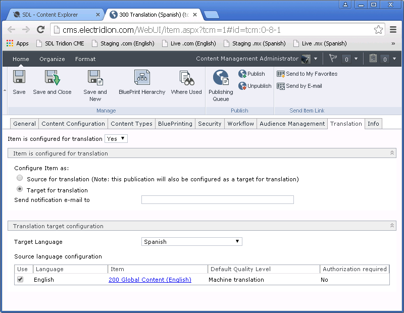The image size is (404, 313).
Task: Click the Where Used binoculars icon
Action: coord(186,78)
